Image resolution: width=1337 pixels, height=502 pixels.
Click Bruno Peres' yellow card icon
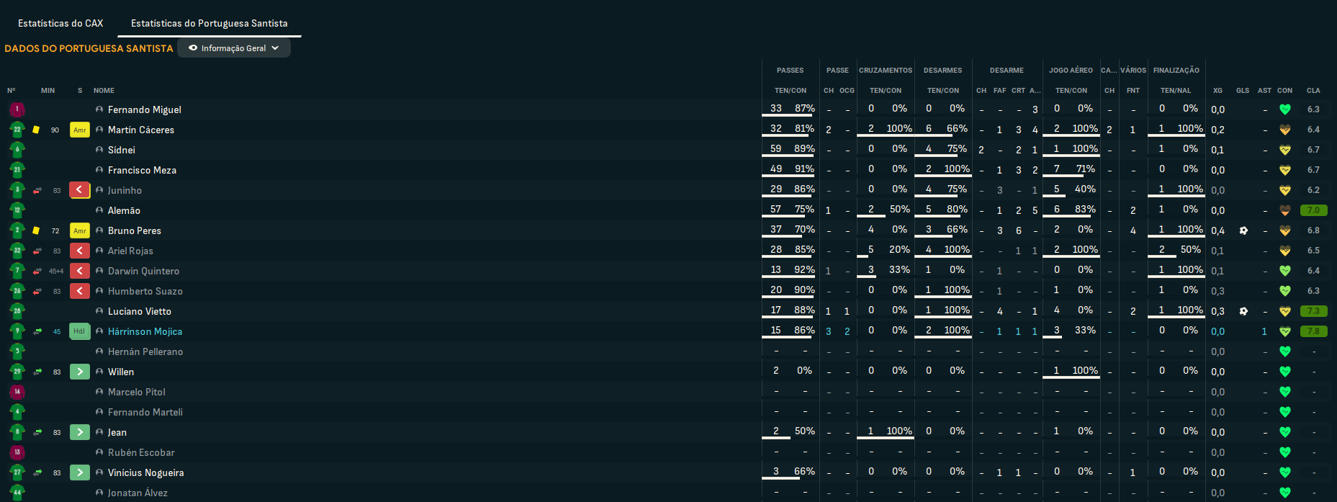36,230
